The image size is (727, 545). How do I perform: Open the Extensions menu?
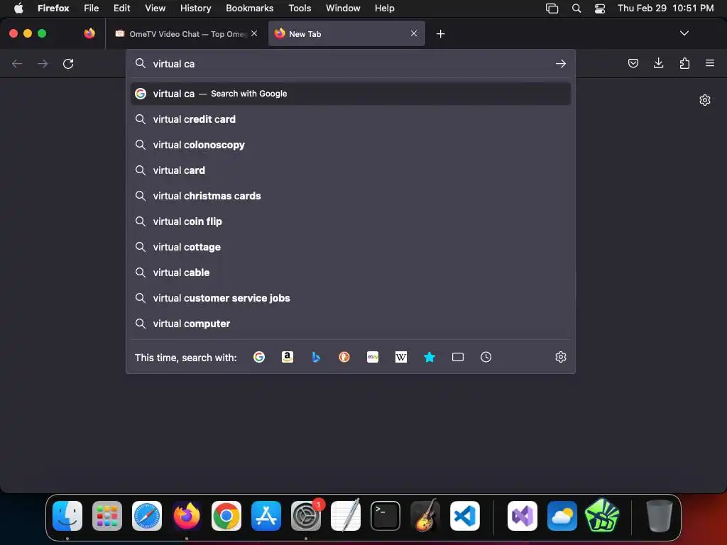tap(684, 63)
